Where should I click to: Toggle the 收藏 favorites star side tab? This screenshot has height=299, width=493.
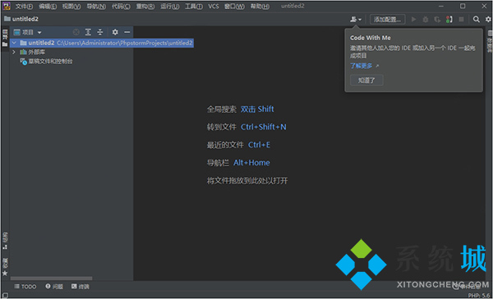click(x=5, y=267)
